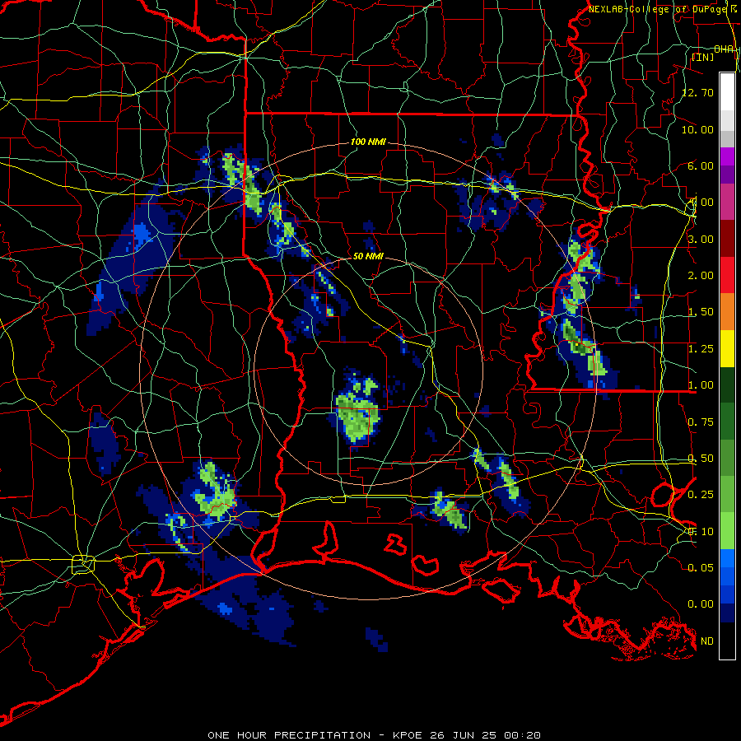Click the yellow legend band at 1.25
The image size is (741, 741).
click(x=727, y=348)
